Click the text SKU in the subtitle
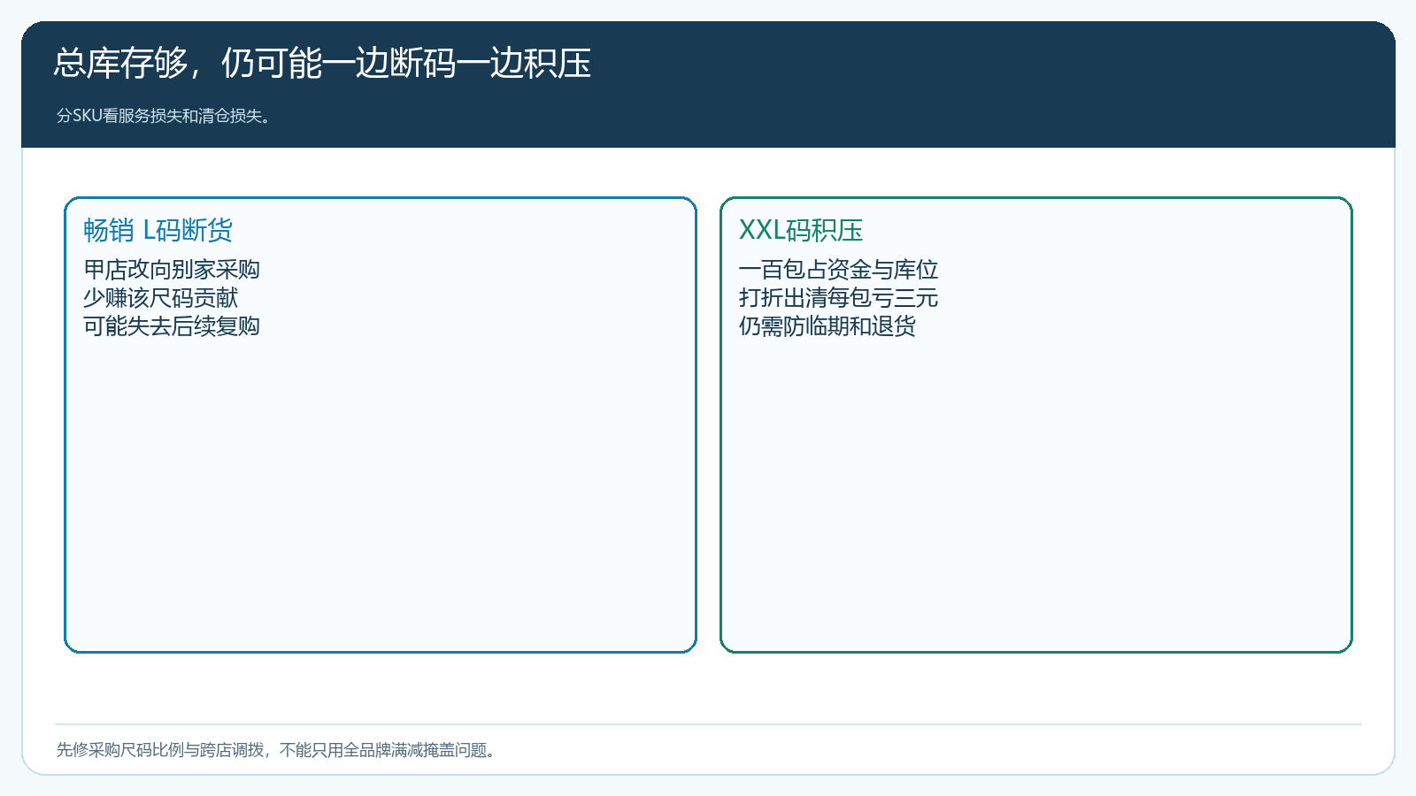1416x796 pixels. [x=88, y=116]
